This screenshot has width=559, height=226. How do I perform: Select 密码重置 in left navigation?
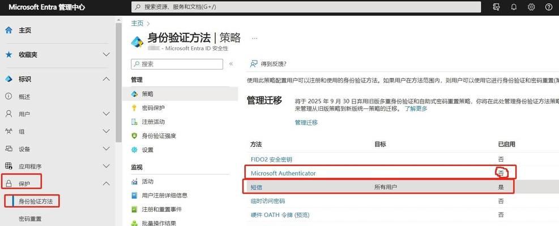pos(30,219)
